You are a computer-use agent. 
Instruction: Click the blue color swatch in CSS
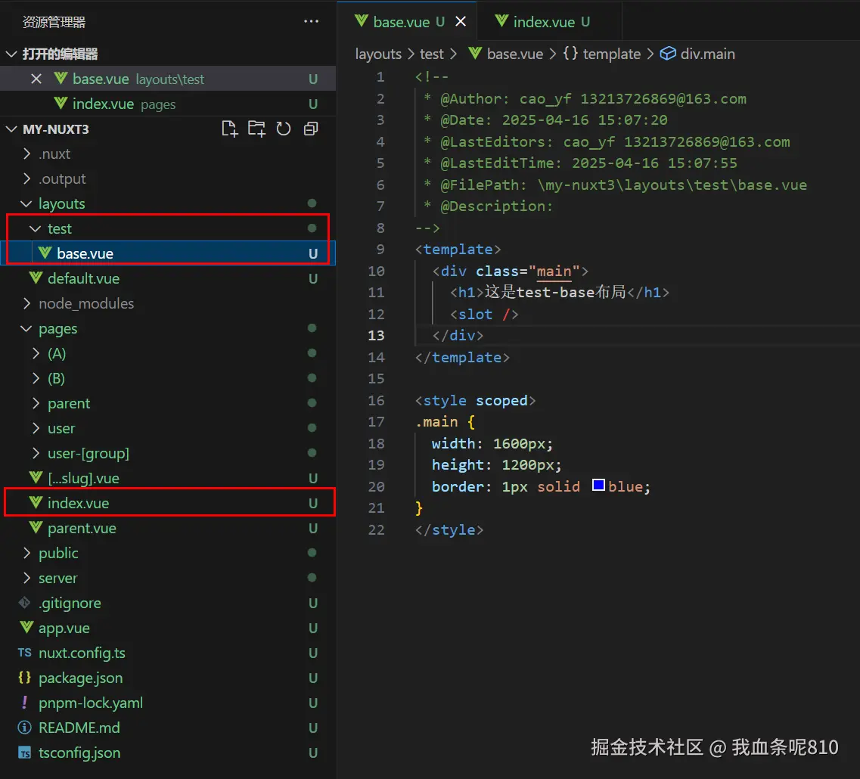pyautogui.click(x=598, y=486)
